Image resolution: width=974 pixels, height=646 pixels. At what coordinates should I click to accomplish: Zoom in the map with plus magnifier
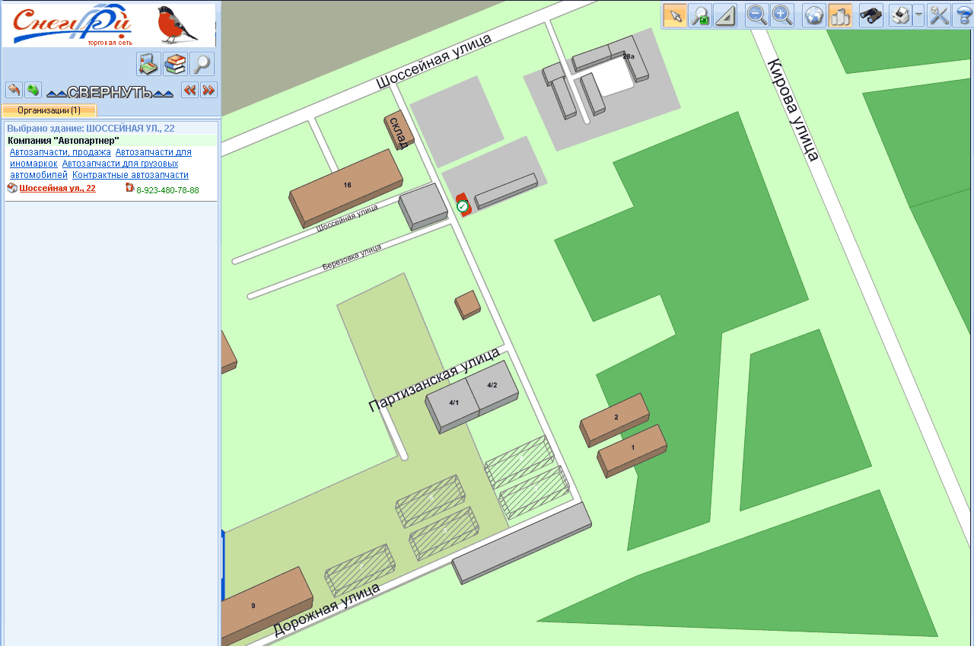[x=781, y=15]
